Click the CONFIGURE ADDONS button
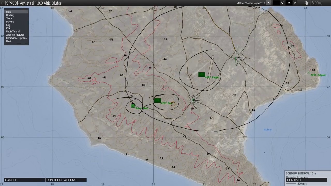 click(x=66, y=180)
